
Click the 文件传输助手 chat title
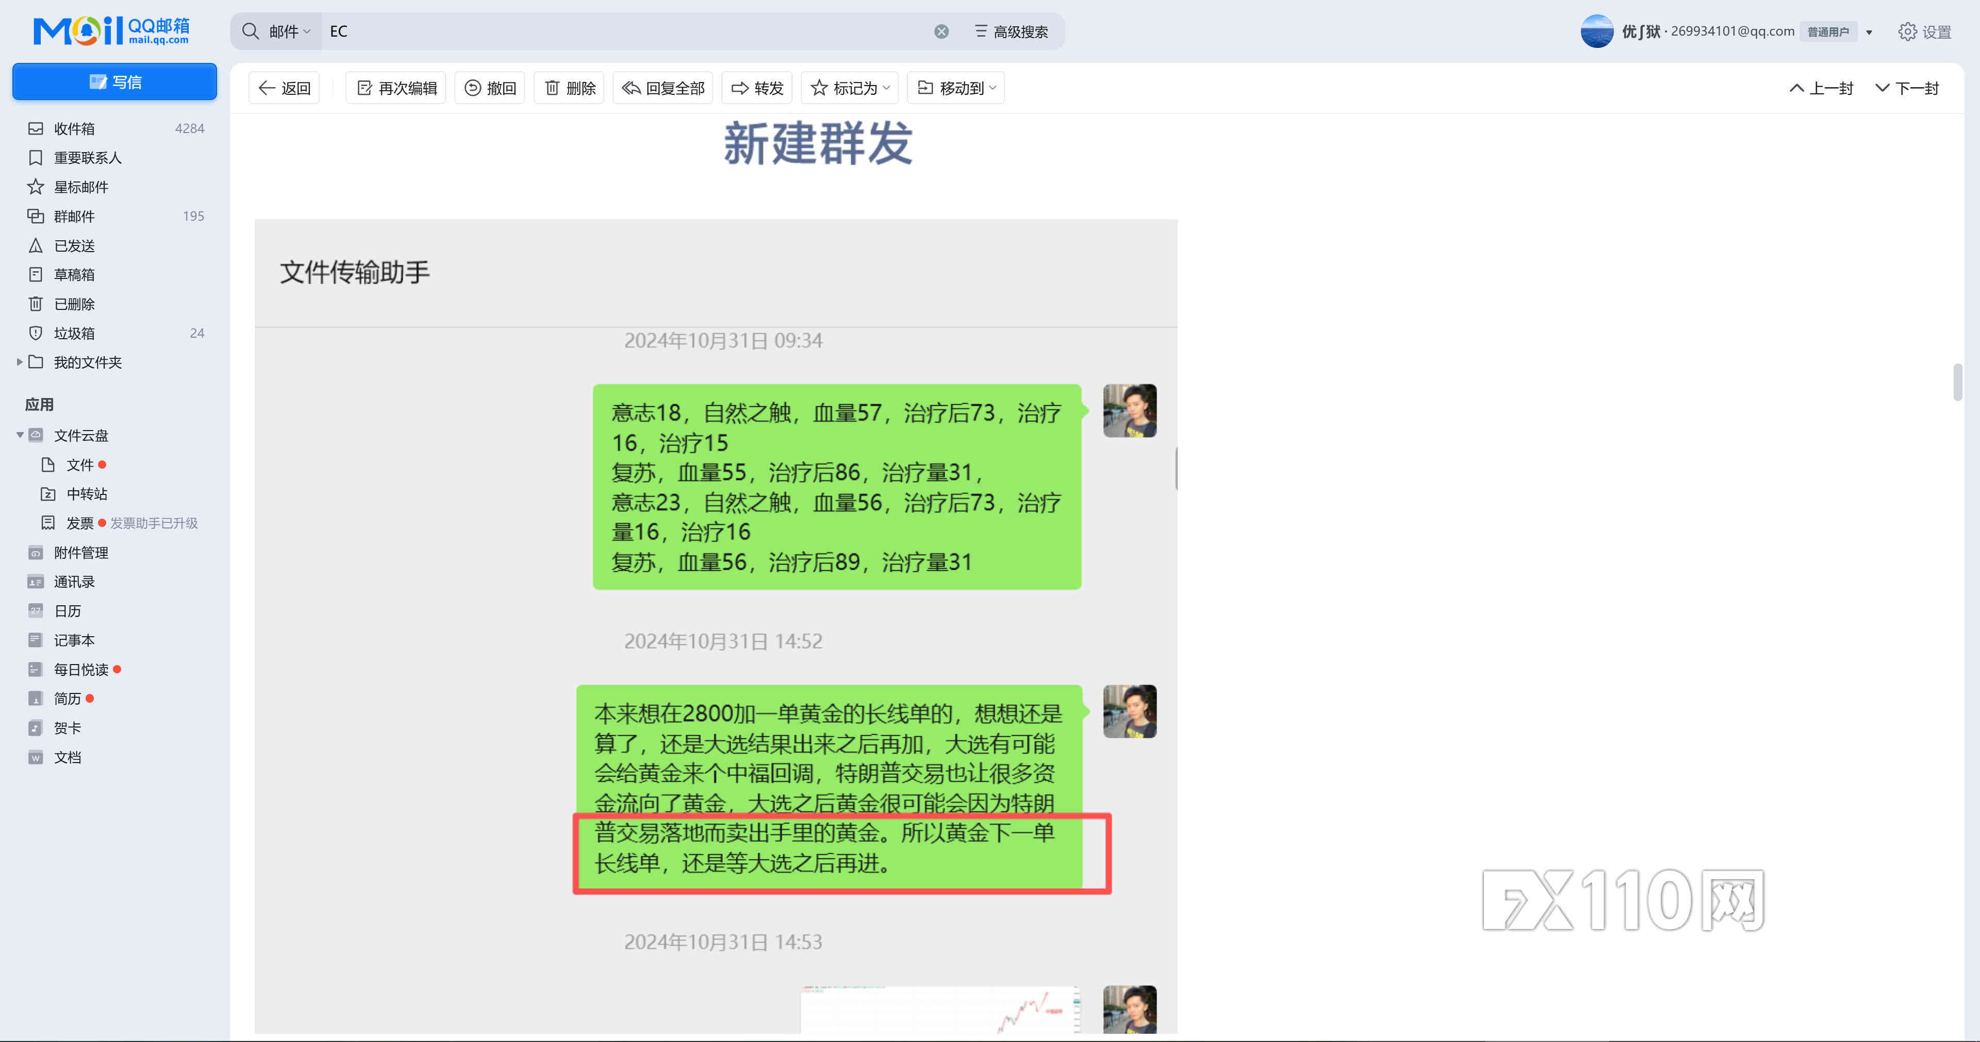tap(354, 272)
